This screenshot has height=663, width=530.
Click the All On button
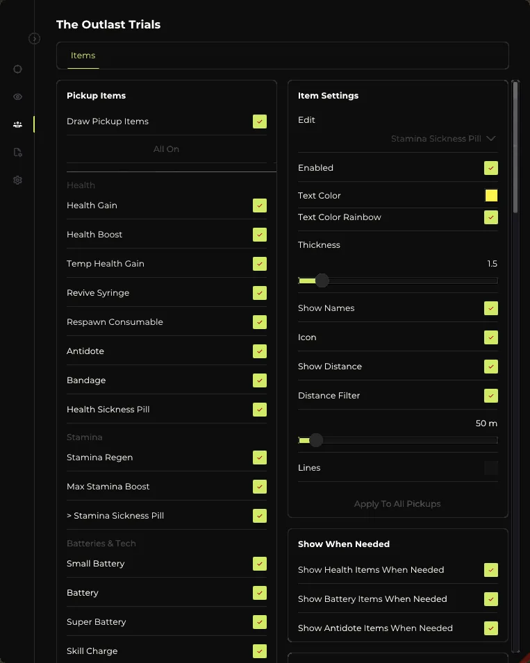coord(166,149)
